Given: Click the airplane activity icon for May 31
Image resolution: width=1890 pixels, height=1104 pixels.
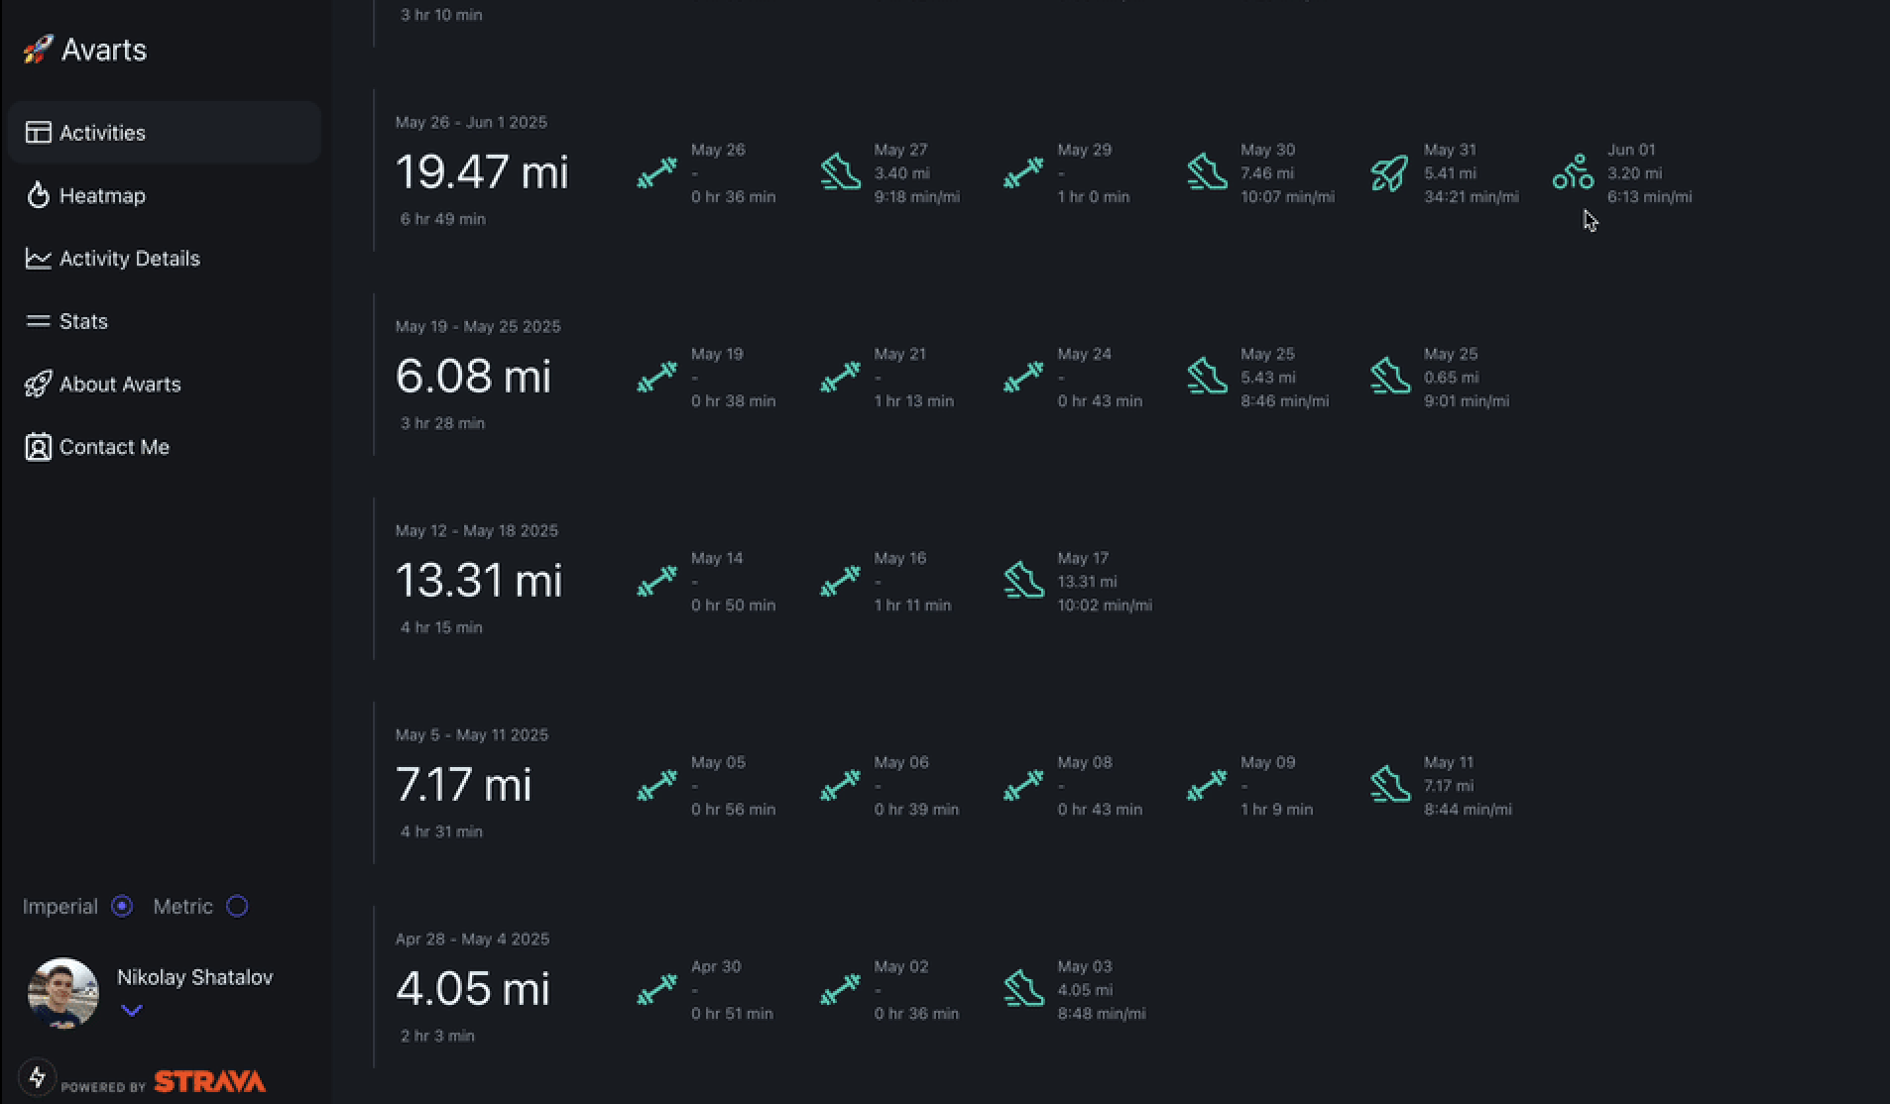Looking at the screenshot, I should 1390,171.
